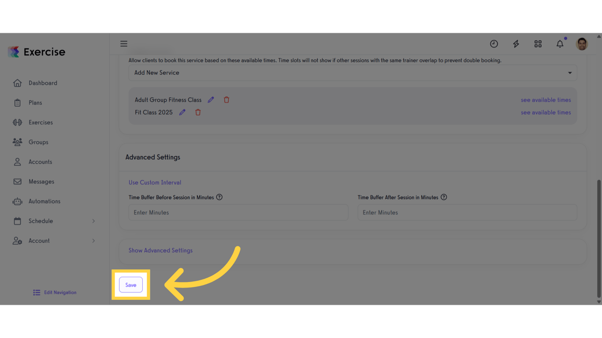The width and height of the screenshot is (602, 338).
Task: Edit Fit Class 2025 with pencil icon
Action: pyautogui.click(x=182, y=112)
